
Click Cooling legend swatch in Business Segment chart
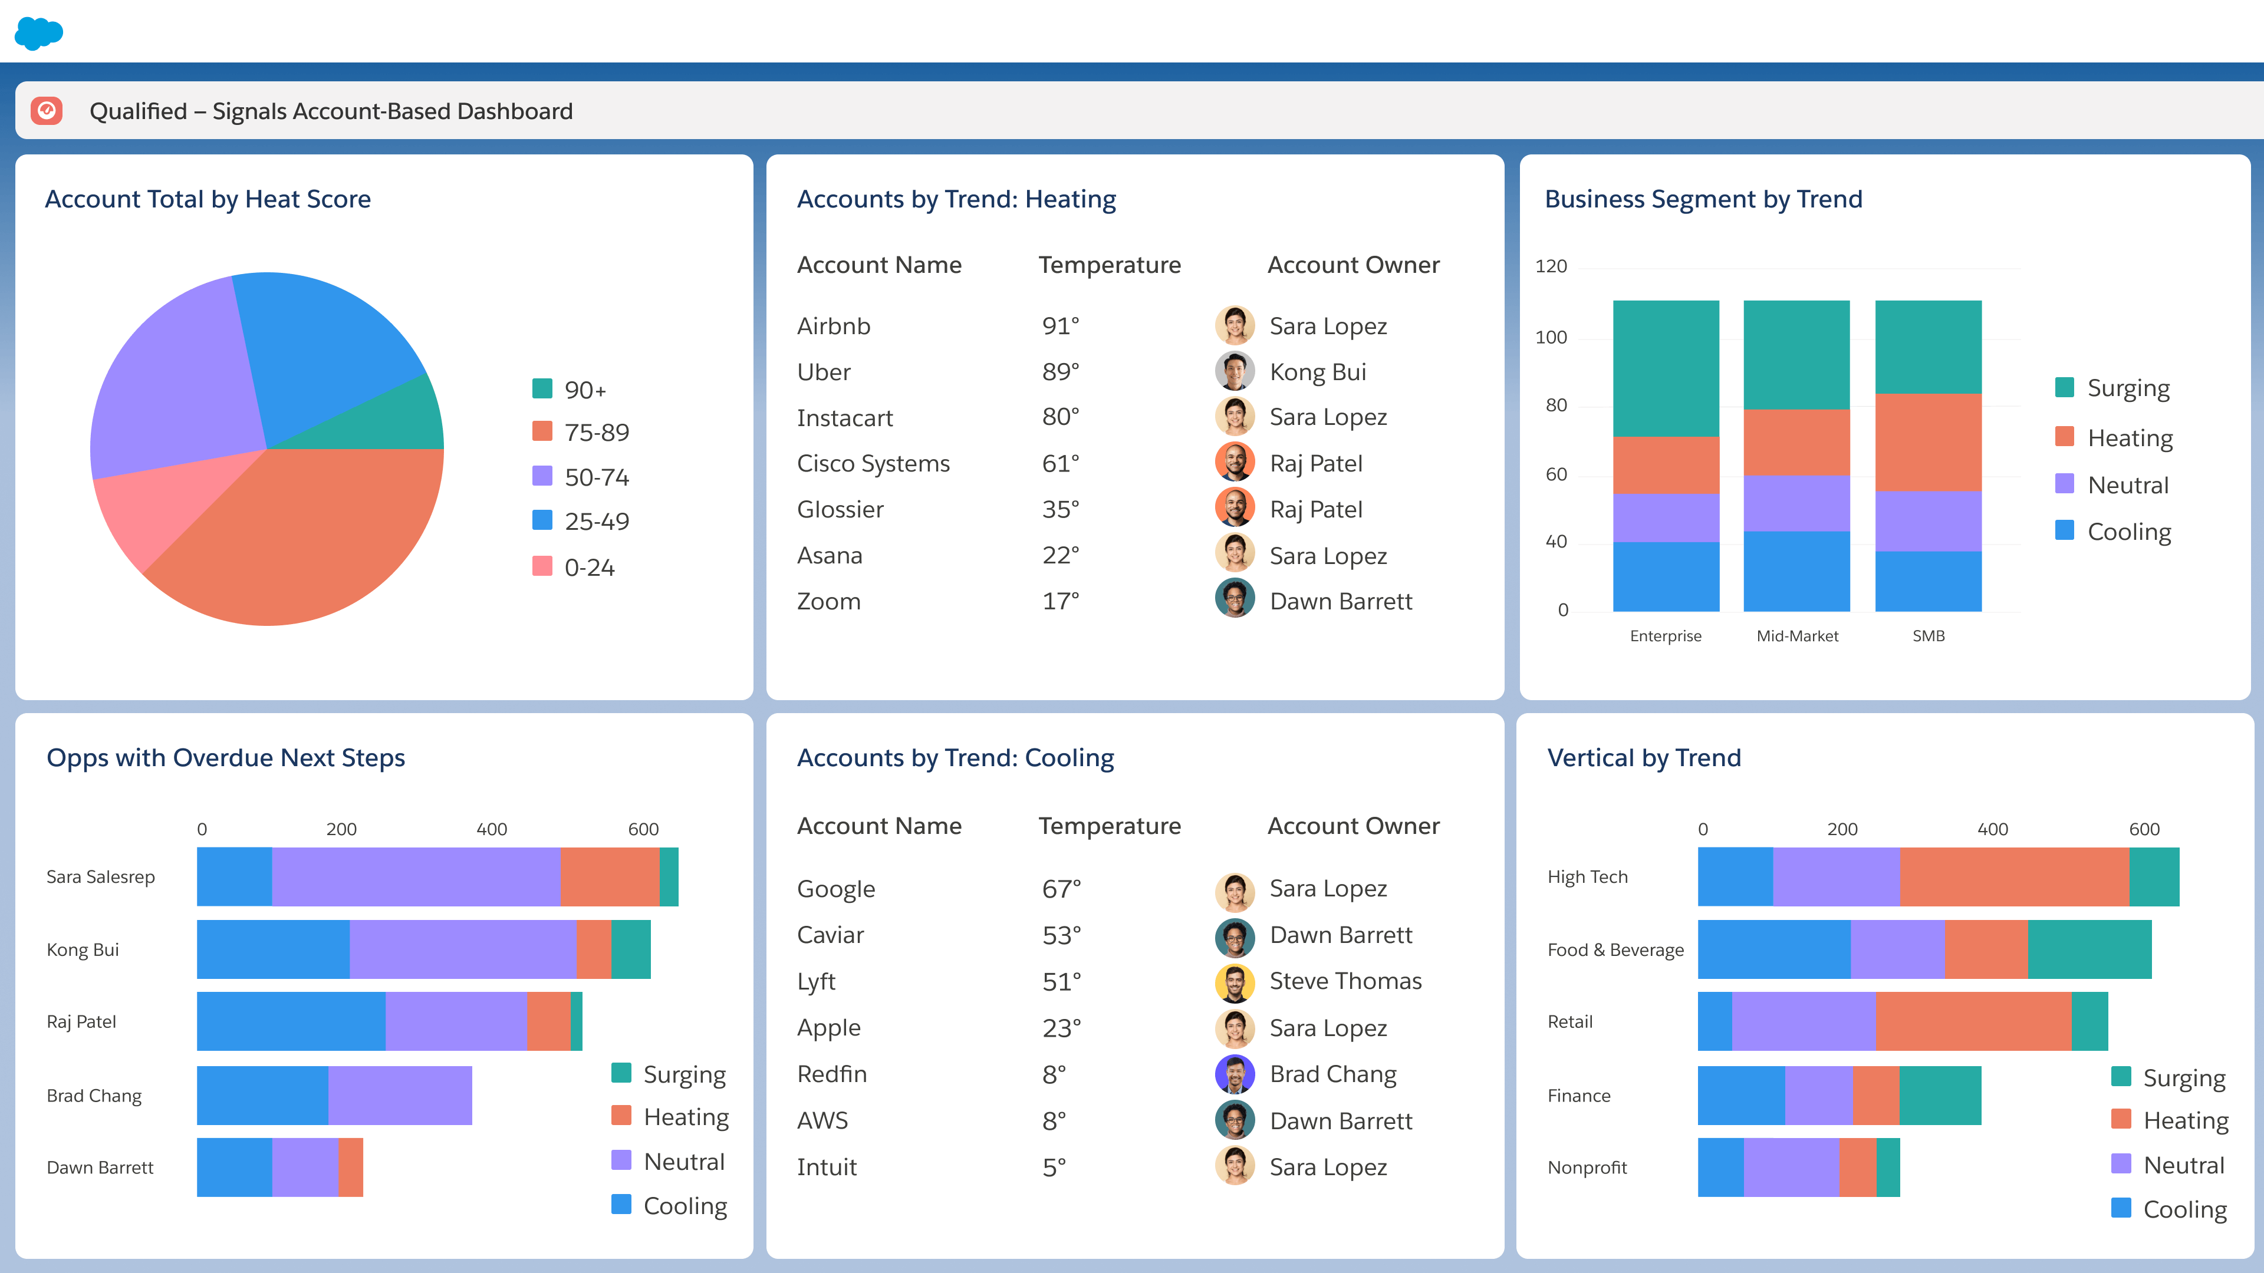click(x=2065, y=530)
